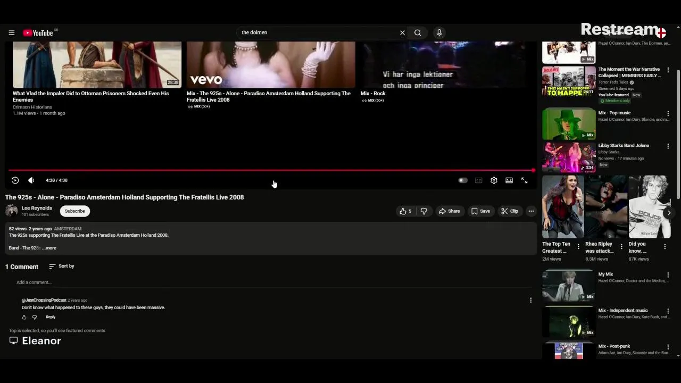Image resolution: width=681 pixels, height=383 pixels.
Task: Like the video with thumbs up
Action: [x=405, y=211]
